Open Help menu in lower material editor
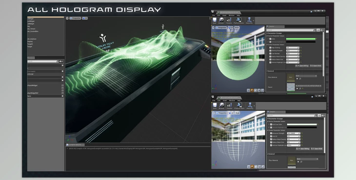Image resolution: width=356 pixels, height=180 pixels. [239, 101]
